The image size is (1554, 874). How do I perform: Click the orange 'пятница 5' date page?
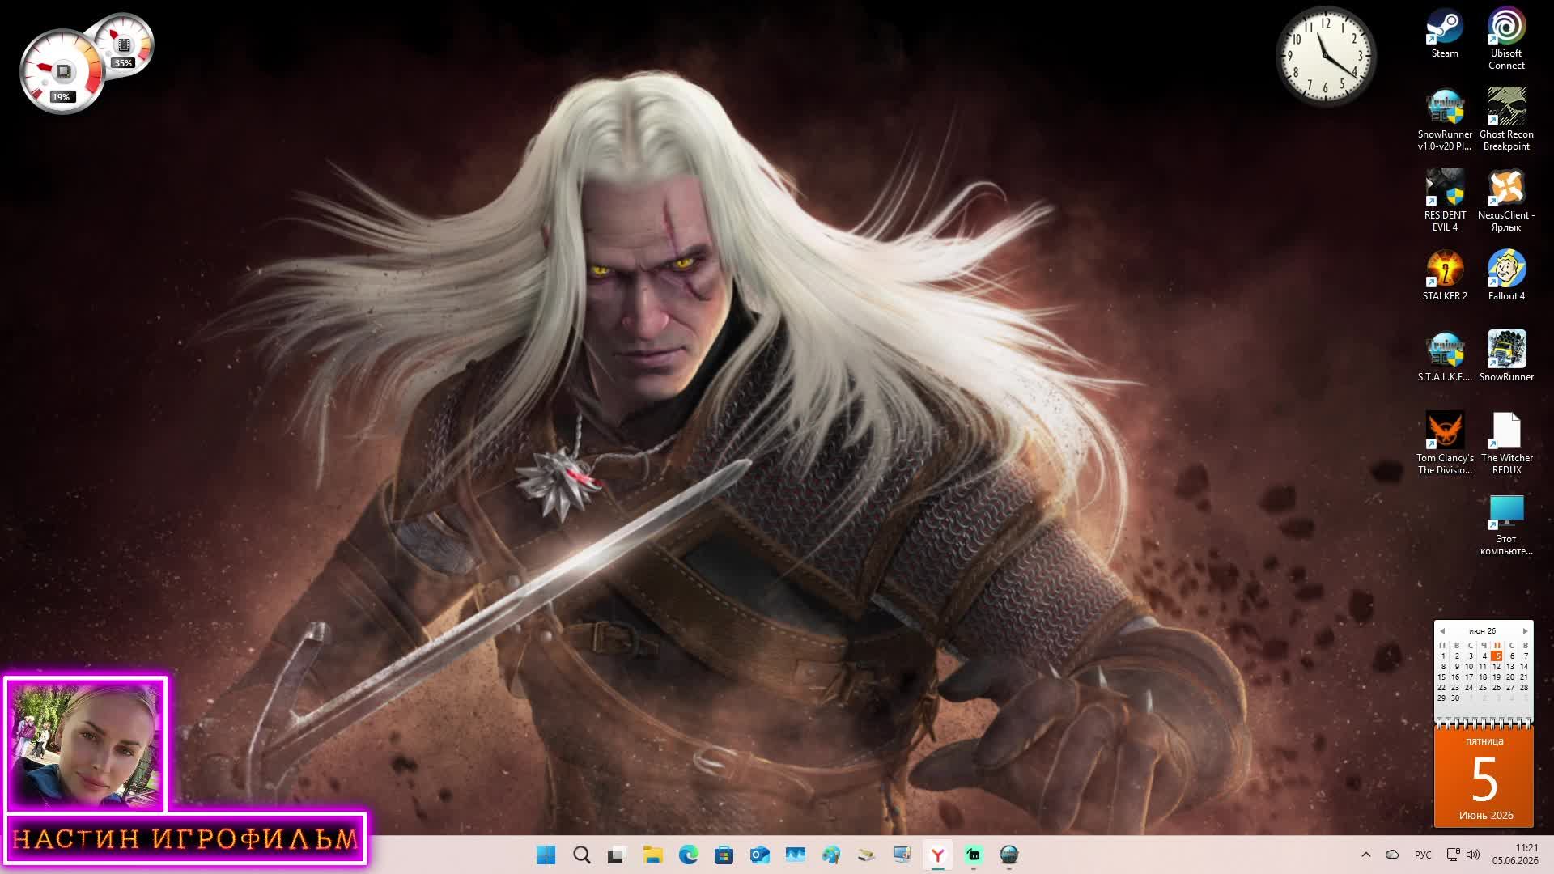1484,778
